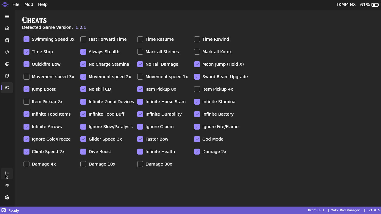The image size is (381, 214).
Task: Open the File menu
Action: pyautogui.click(x=16, y=4)
